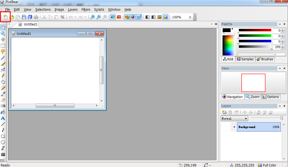Open the File menu
The height and width of the screenshot is (167, 288).
tap(7, 10)
